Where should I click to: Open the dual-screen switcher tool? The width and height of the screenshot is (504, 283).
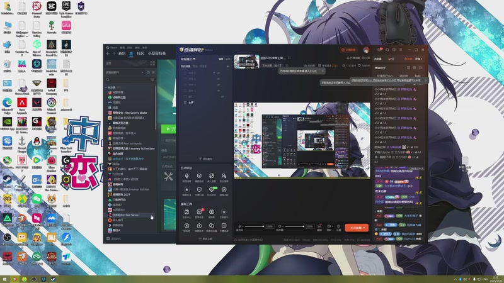[x=212, y=227]
